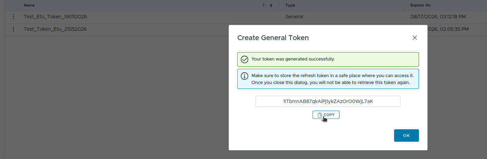
Task: Select the Test_Etu_Token_19052026 row name
Action: click(x=55, y=17)
